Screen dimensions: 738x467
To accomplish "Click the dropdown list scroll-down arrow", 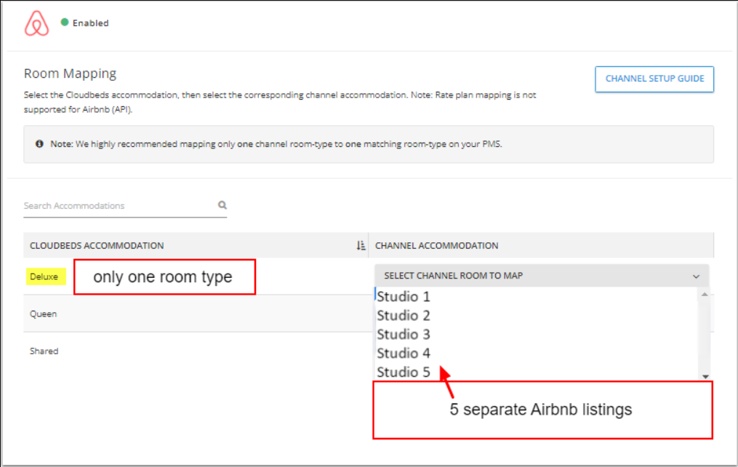I will point(704,375).
